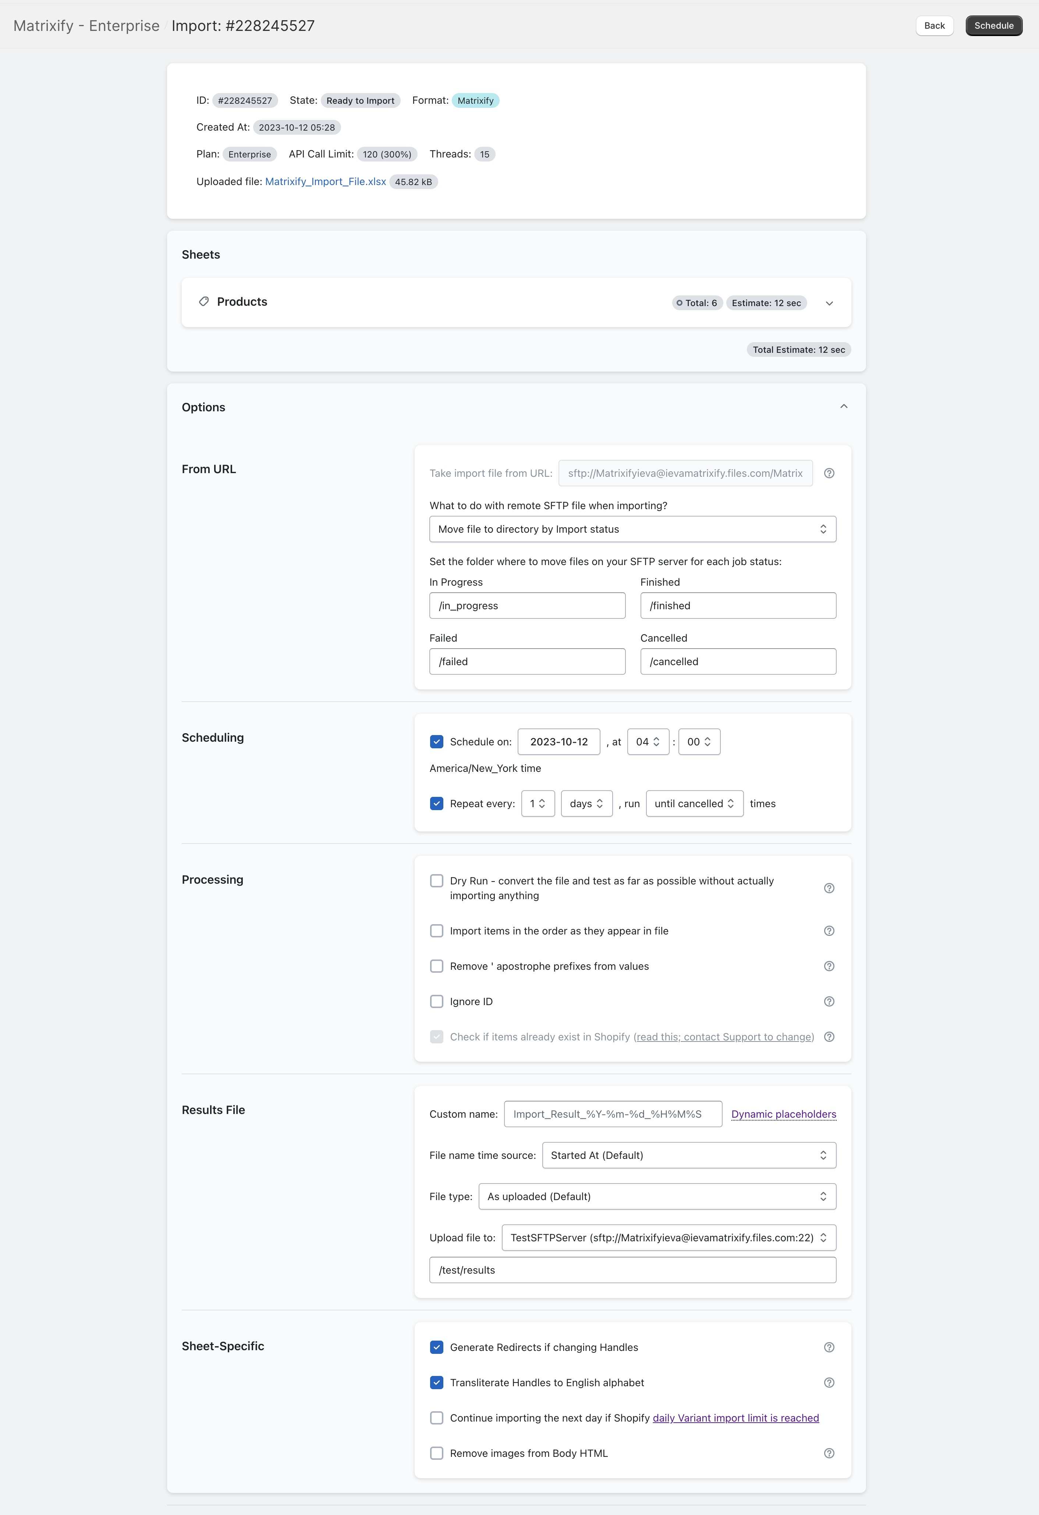Enable the Dry Run checkbox
Image resolution: width=1039 pixels, height=1515 pixels.
point(437,881)
